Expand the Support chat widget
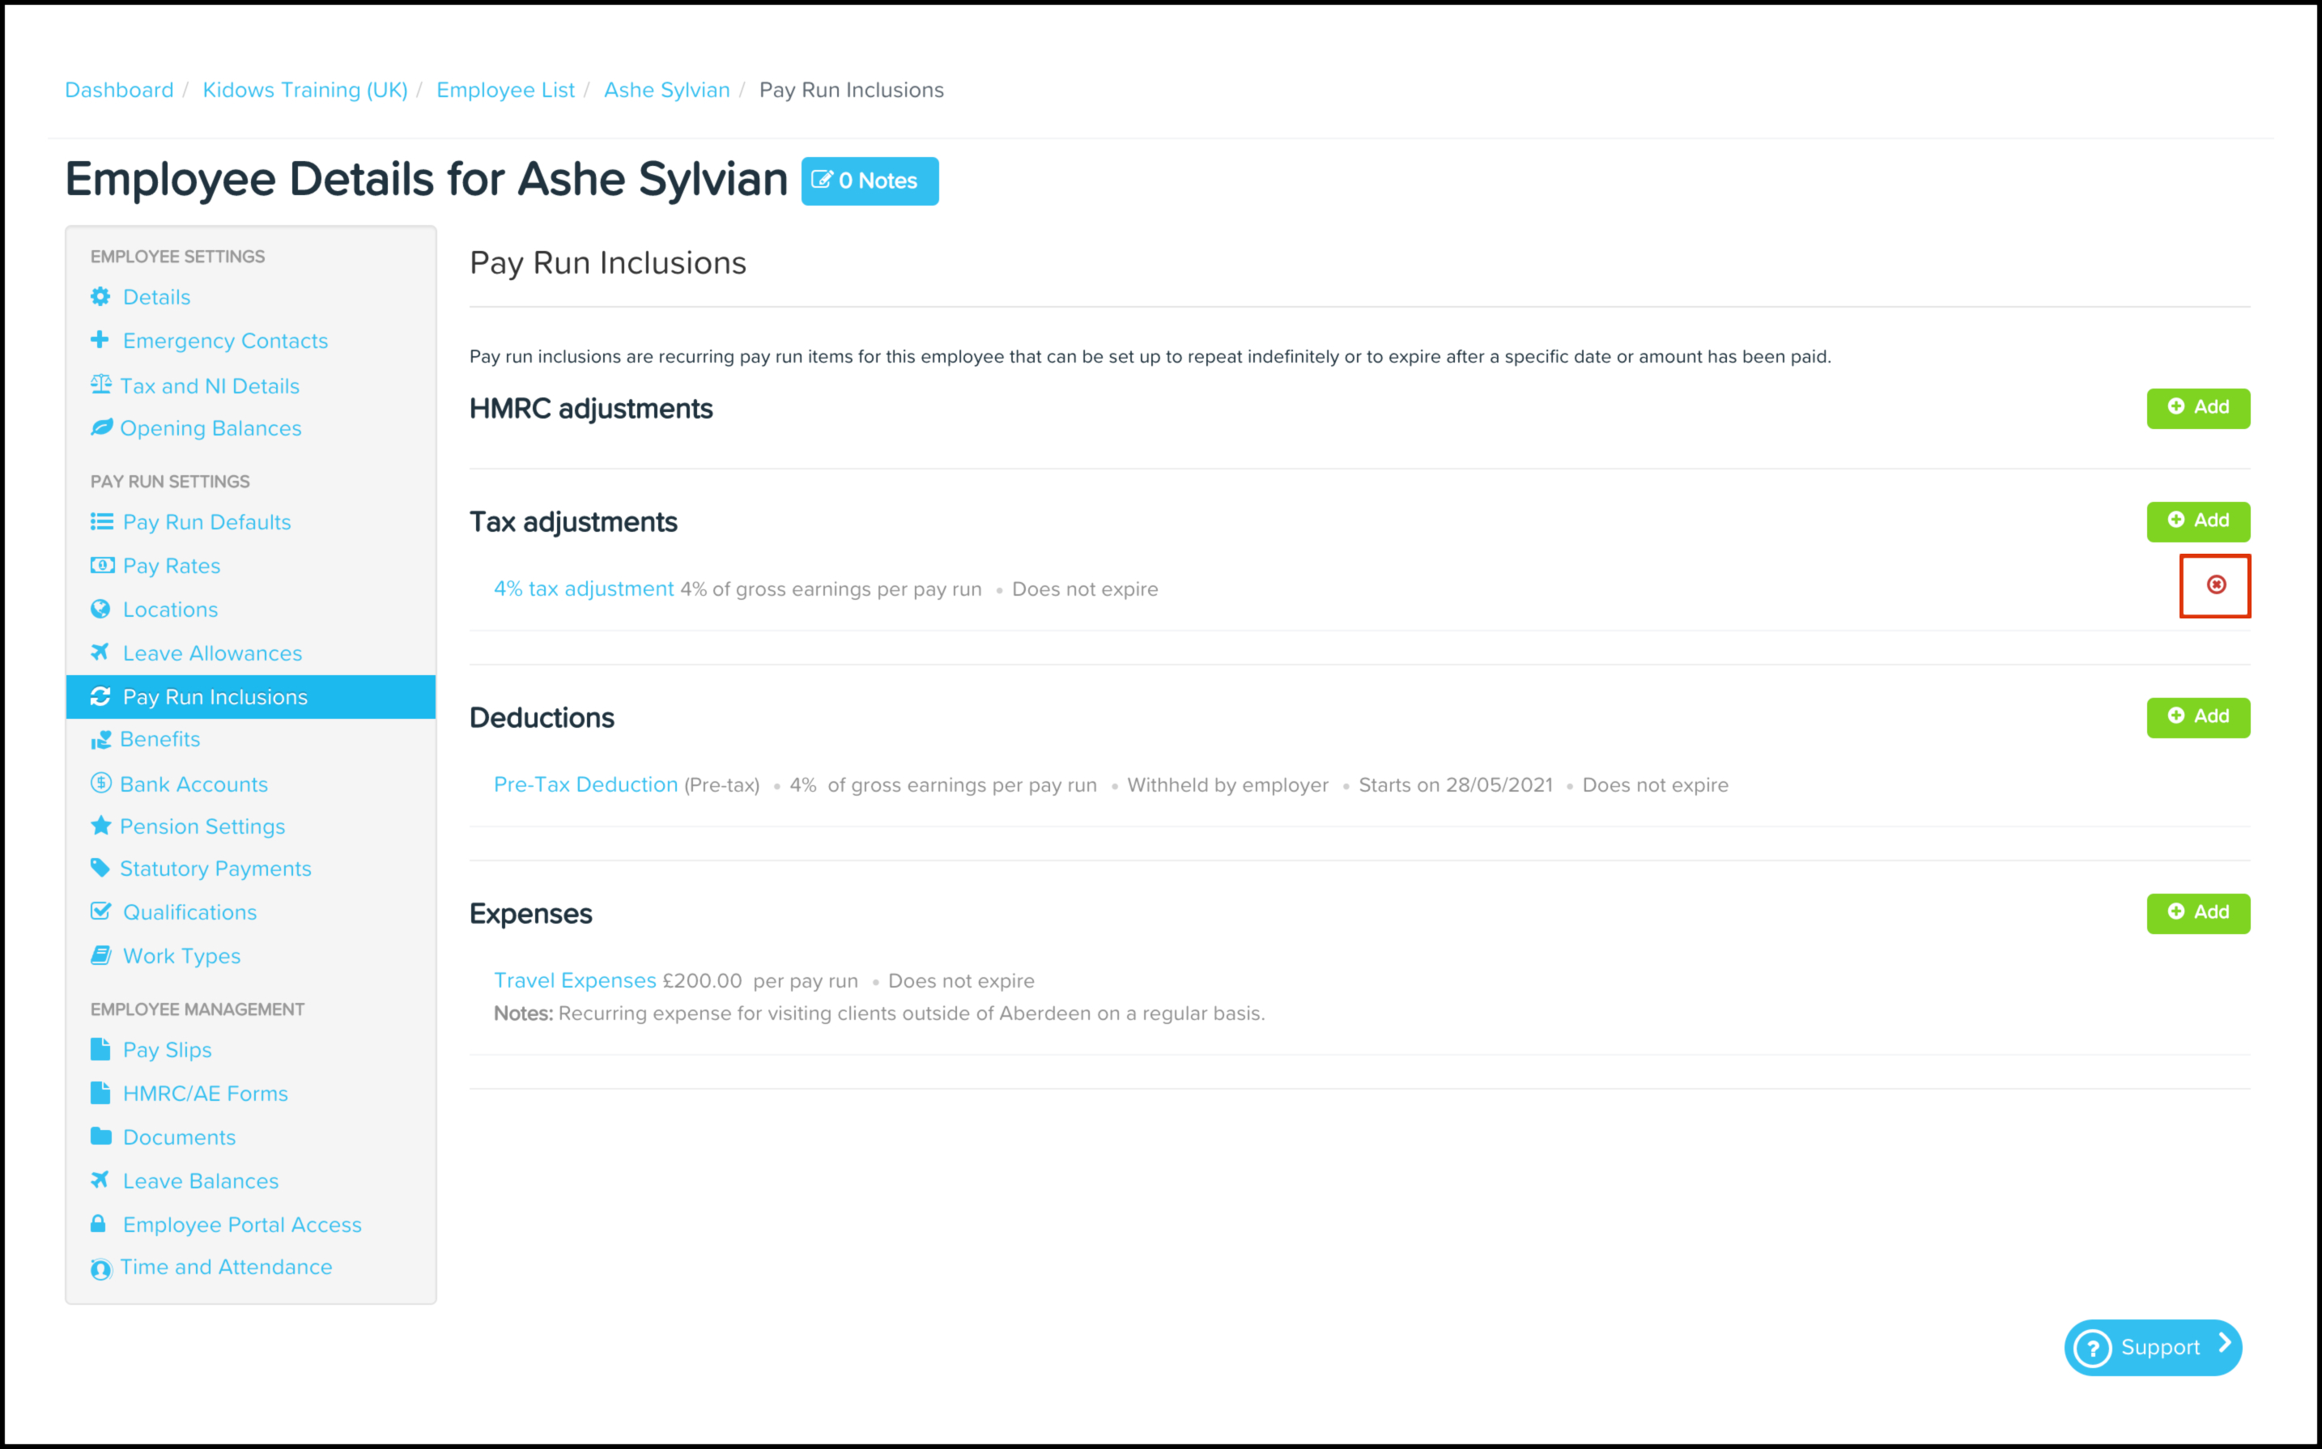Viewport: 2322px width, 1449px height. pos(2152,1348)
